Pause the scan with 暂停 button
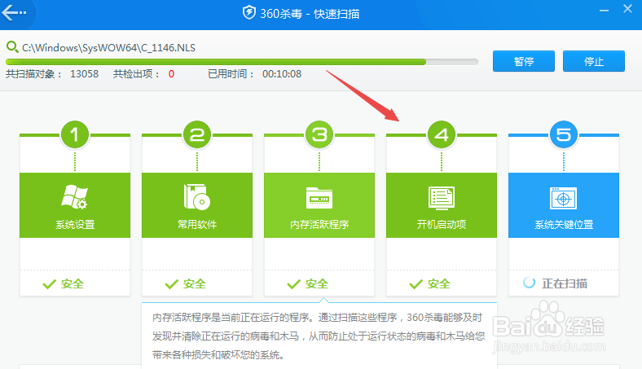Image resolution: width=642 pixels, height=369 pixels. tap(524, 61)
